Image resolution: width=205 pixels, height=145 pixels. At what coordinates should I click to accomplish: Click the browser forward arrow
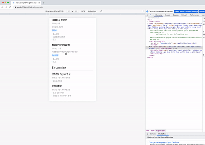click(6, 7)
